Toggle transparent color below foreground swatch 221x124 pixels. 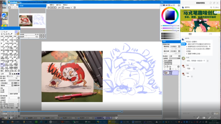pos(15,34)
